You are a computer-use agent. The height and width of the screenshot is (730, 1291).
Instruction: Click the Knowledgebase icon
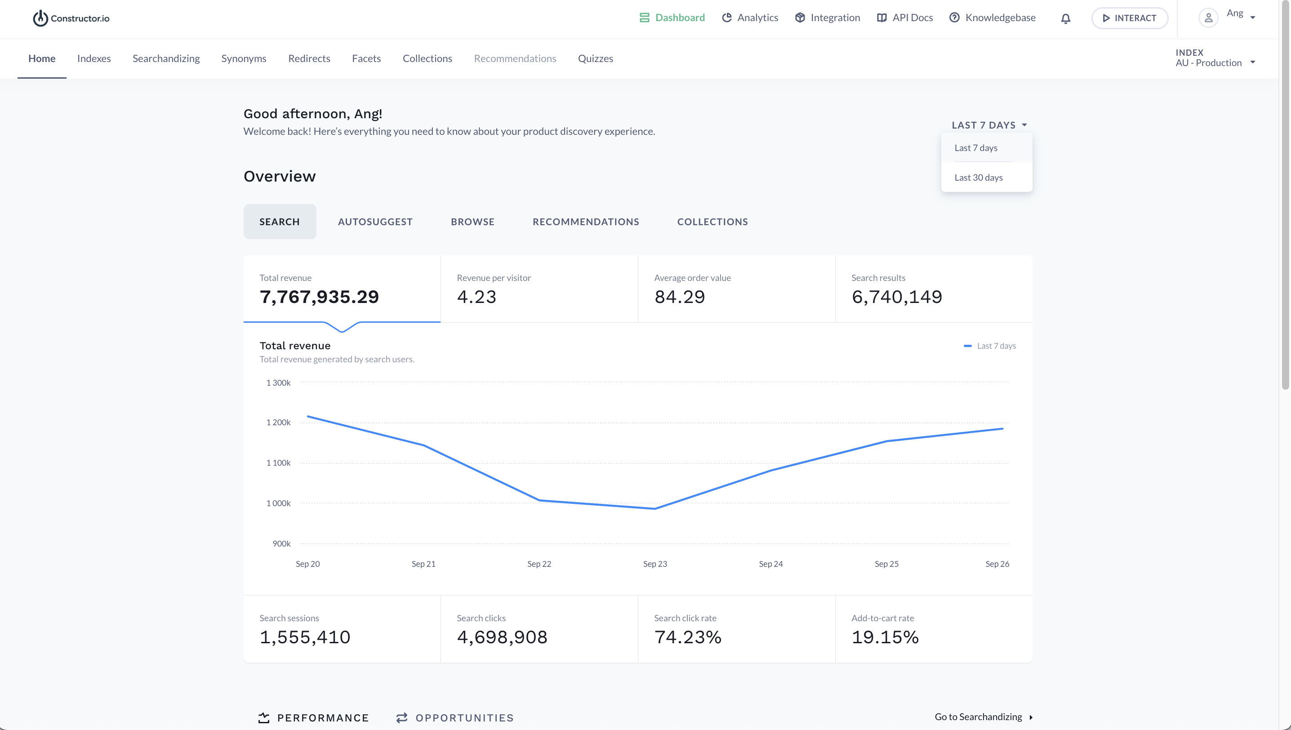tap(954, 18)
